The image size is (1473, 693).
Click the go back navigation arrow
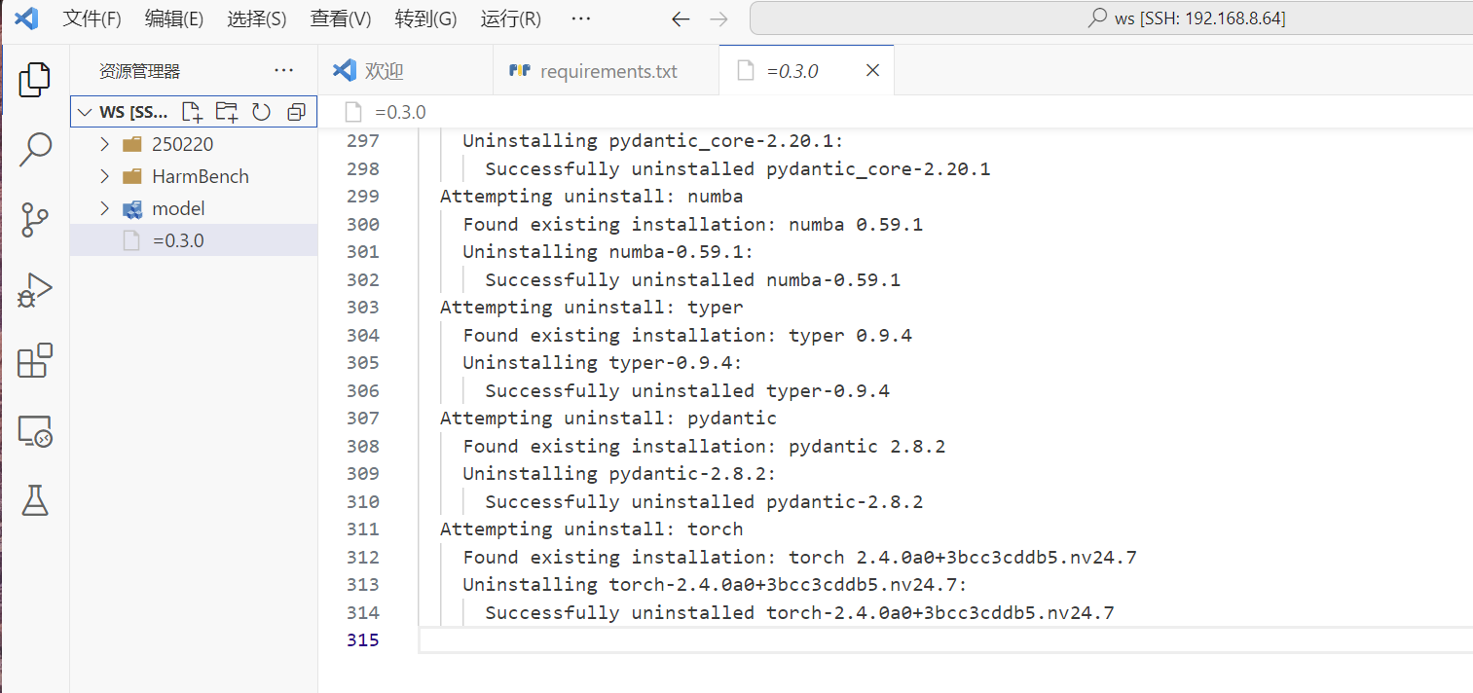point(681,18)
